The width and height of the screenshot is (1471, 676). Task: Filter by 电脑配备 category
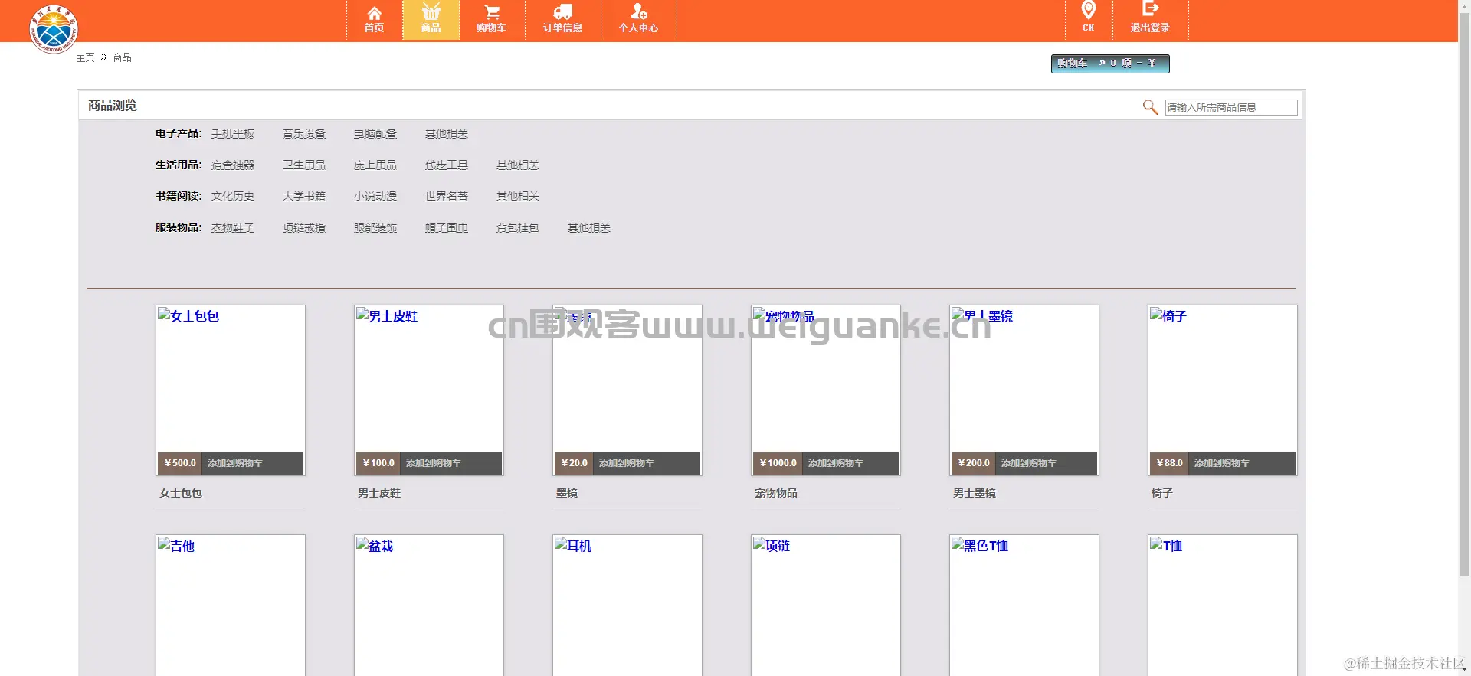[375, 134]
